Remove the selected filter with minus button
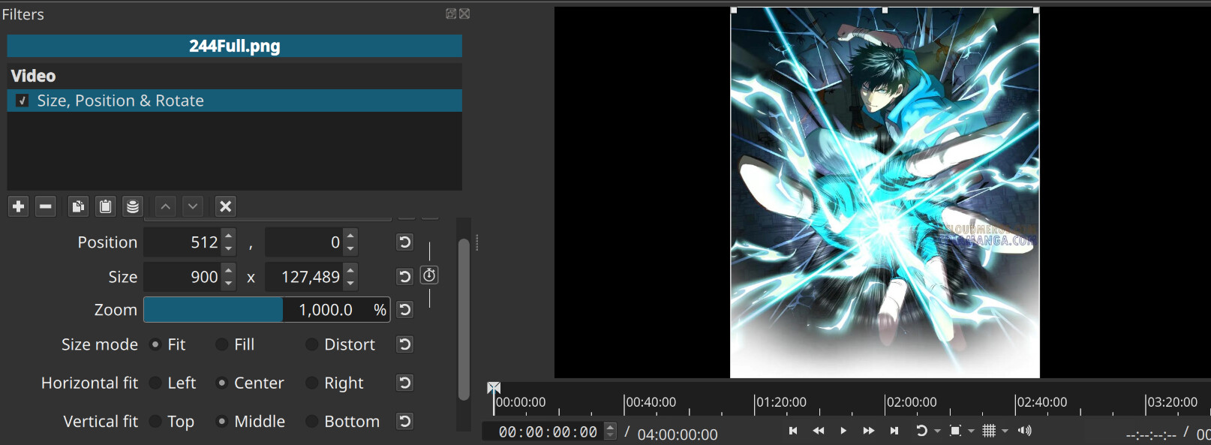Viewport: 1211px width, 445px height. pos(46,206)
